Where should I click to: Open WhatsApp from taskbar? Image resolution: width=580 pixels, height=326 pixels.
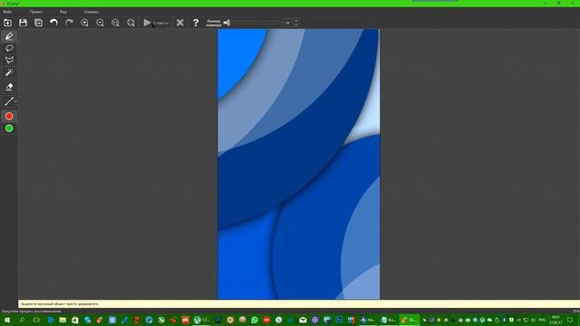pyautogui.click(x=255, y=320)
